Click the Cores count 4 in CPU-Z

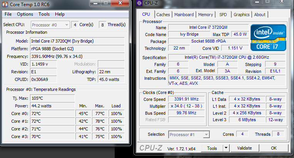click(x=242, y=134)
